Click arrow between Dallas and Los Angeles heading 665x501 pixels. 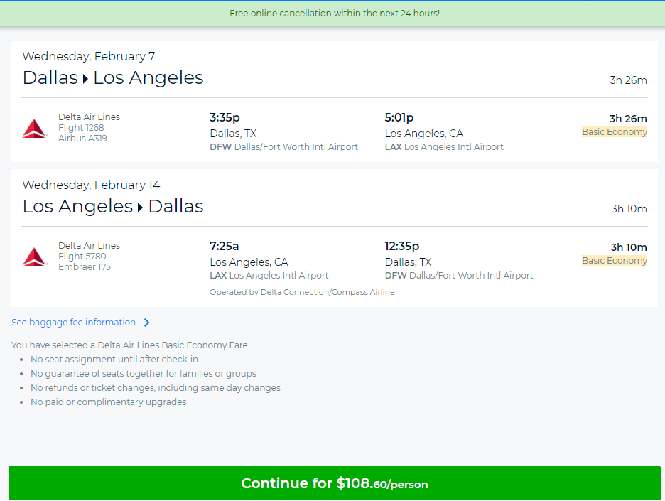pos(85,79)
